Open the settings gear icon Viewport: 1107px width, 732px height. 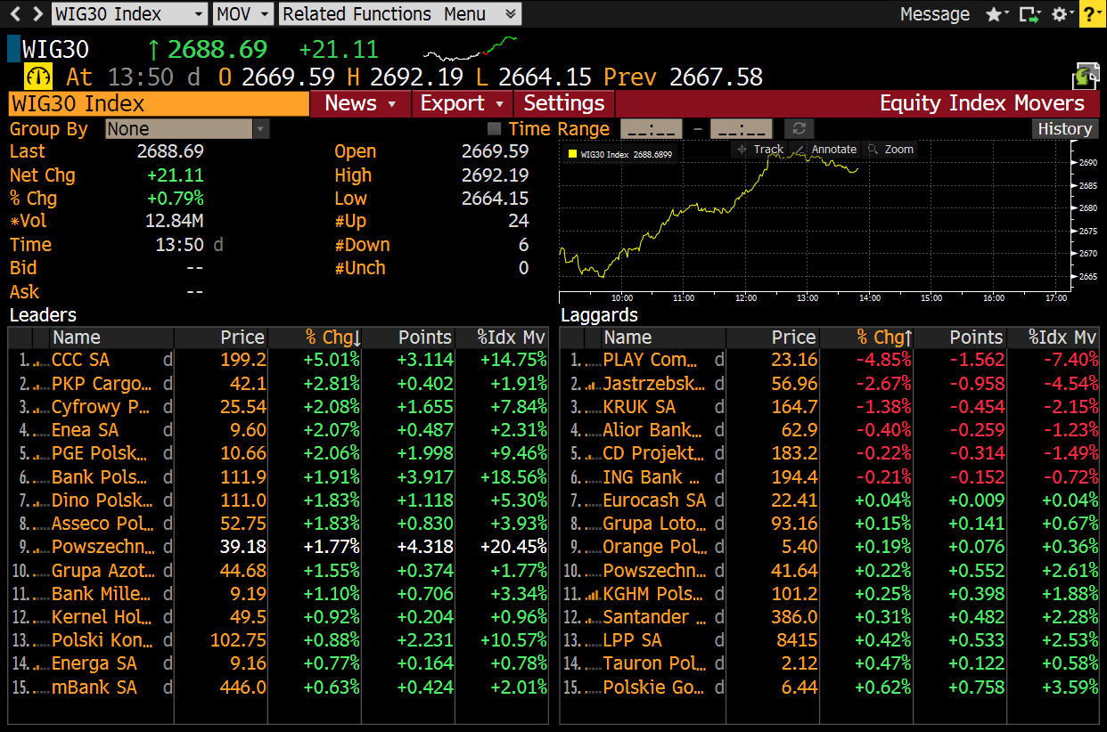(x=1060, y=14)
